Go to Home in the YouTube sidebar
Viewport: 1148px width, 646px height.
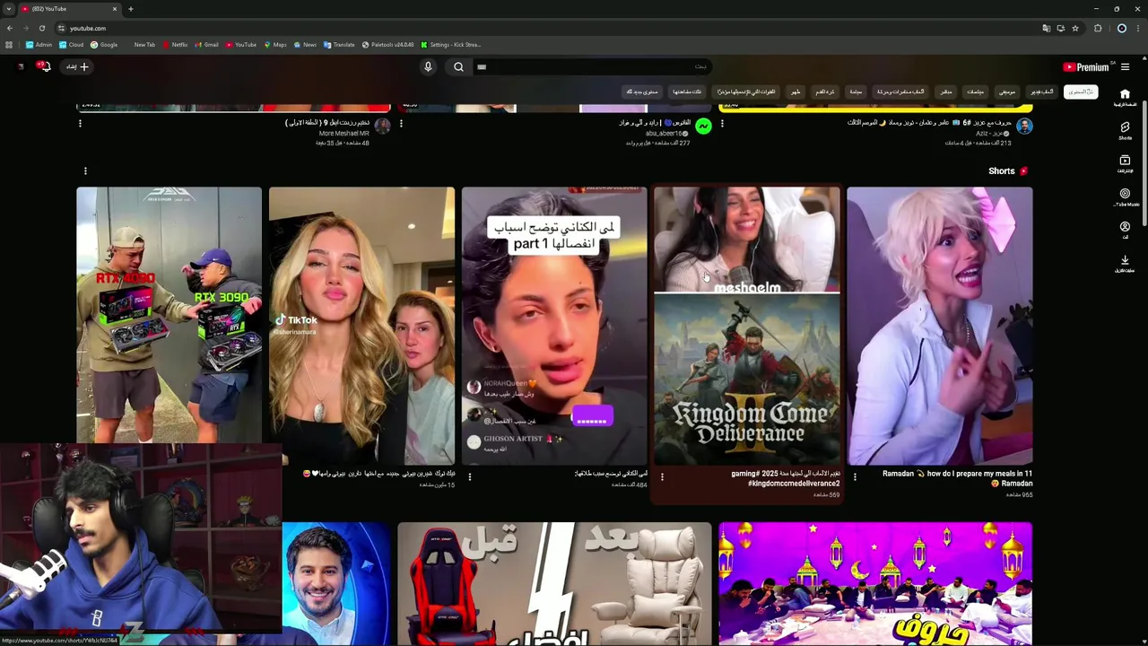click(x=1125, y=97)
